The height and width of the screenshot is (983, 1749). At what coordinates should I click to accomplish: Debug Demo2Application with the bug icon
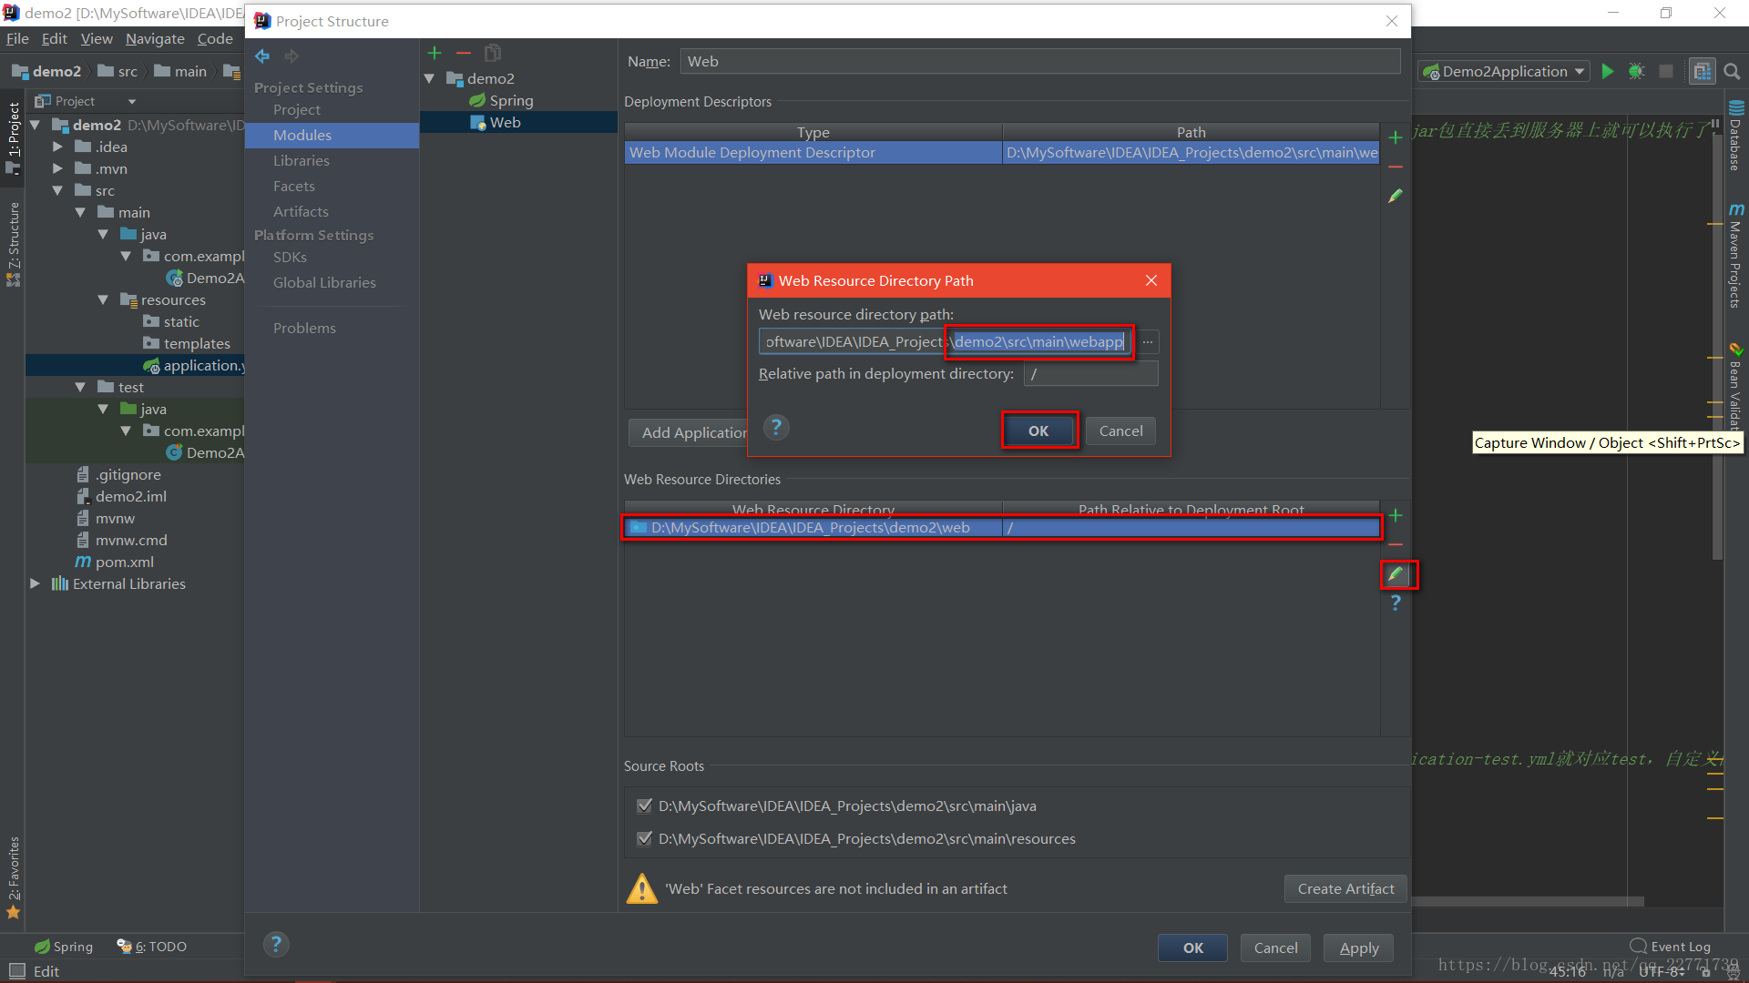click(x=1637, y=71)
